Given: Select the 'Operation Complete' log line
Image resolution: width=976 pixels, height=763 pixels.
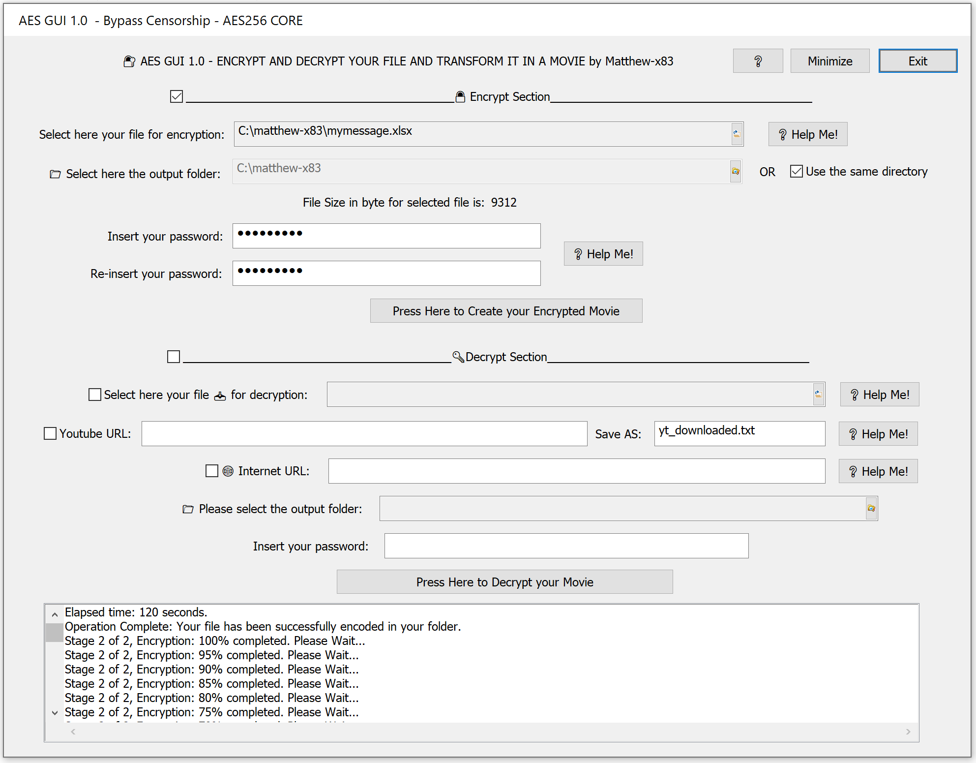Looking at the screenshot, I should point(263,626).
